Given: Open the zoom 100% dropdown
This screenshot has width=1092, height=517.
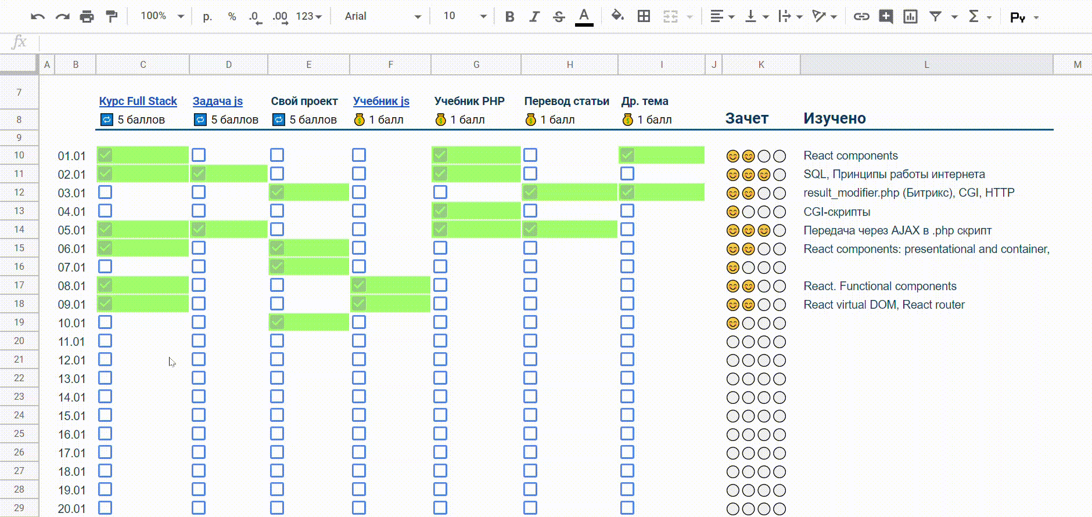Looking at the screenshot, I should click(x=162, y=16).
